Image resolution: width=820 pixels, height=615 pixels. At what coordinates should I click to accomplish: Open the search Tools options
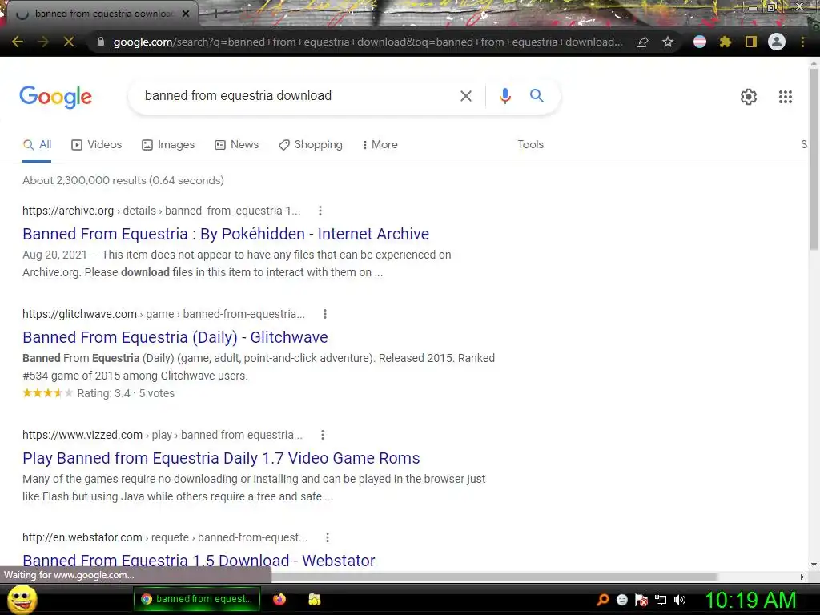pos(530,145)
